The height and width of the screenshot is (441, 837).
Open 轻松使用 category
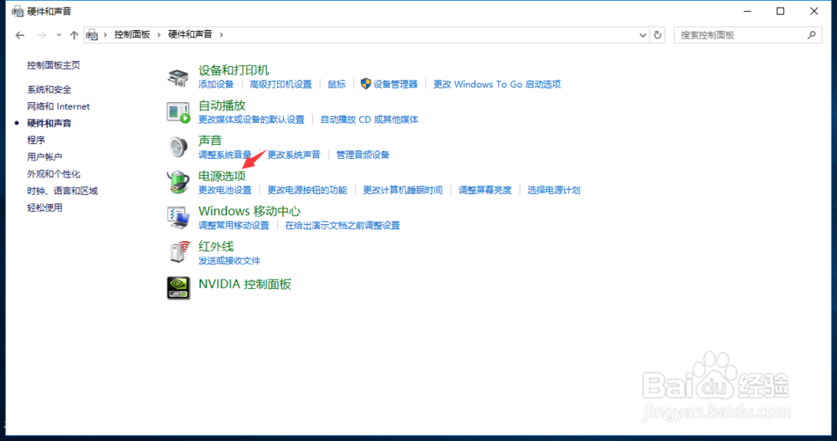coord(44,208)
